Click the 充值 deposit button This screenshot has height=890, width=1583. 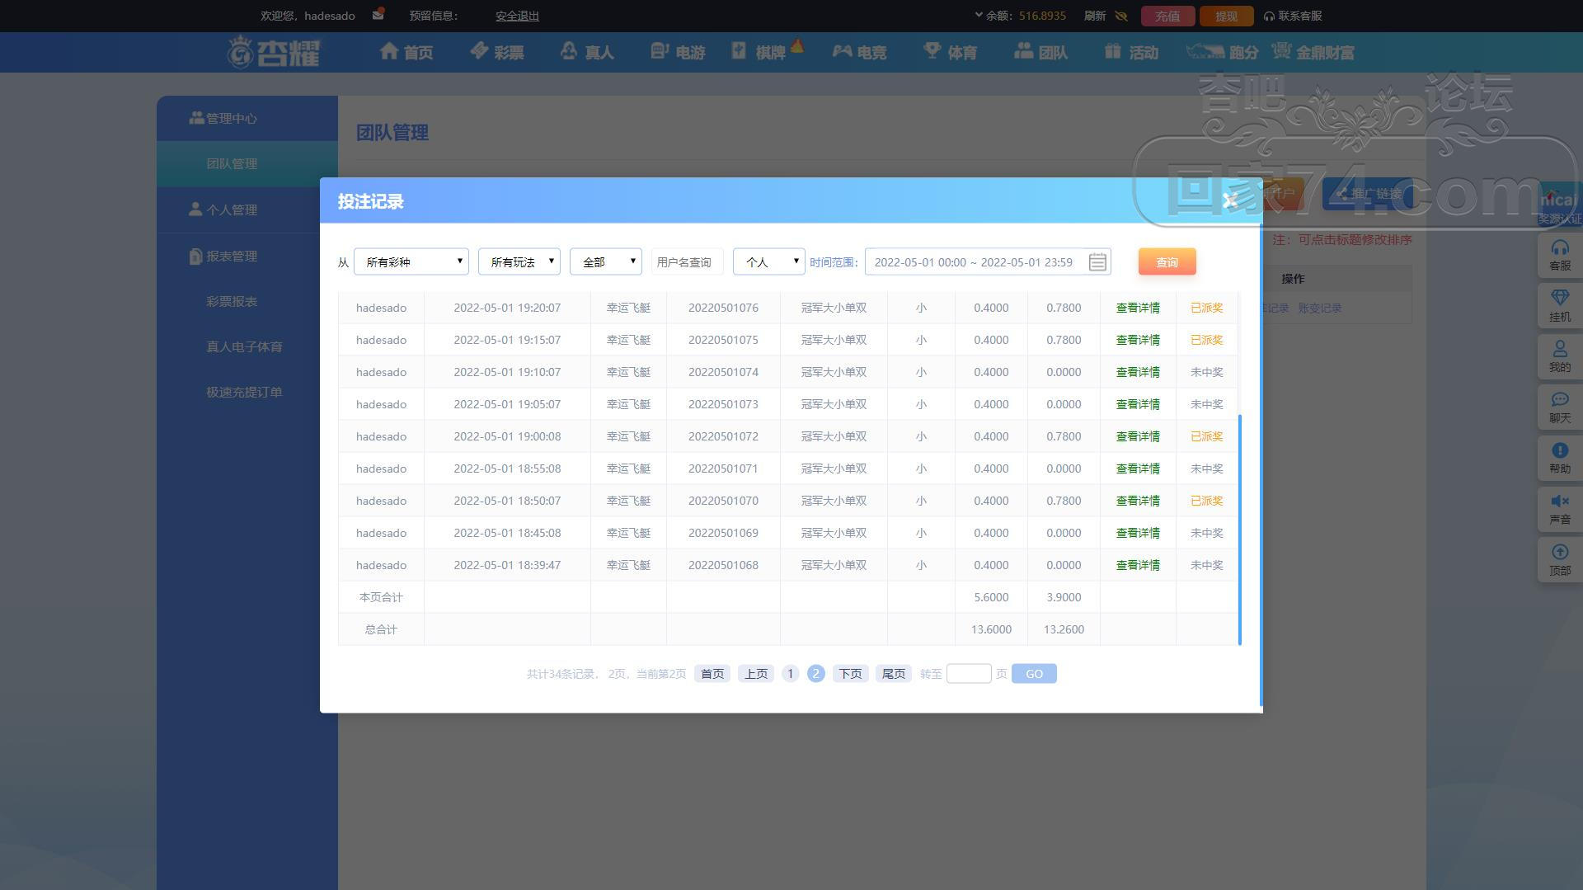[1167, 16]
